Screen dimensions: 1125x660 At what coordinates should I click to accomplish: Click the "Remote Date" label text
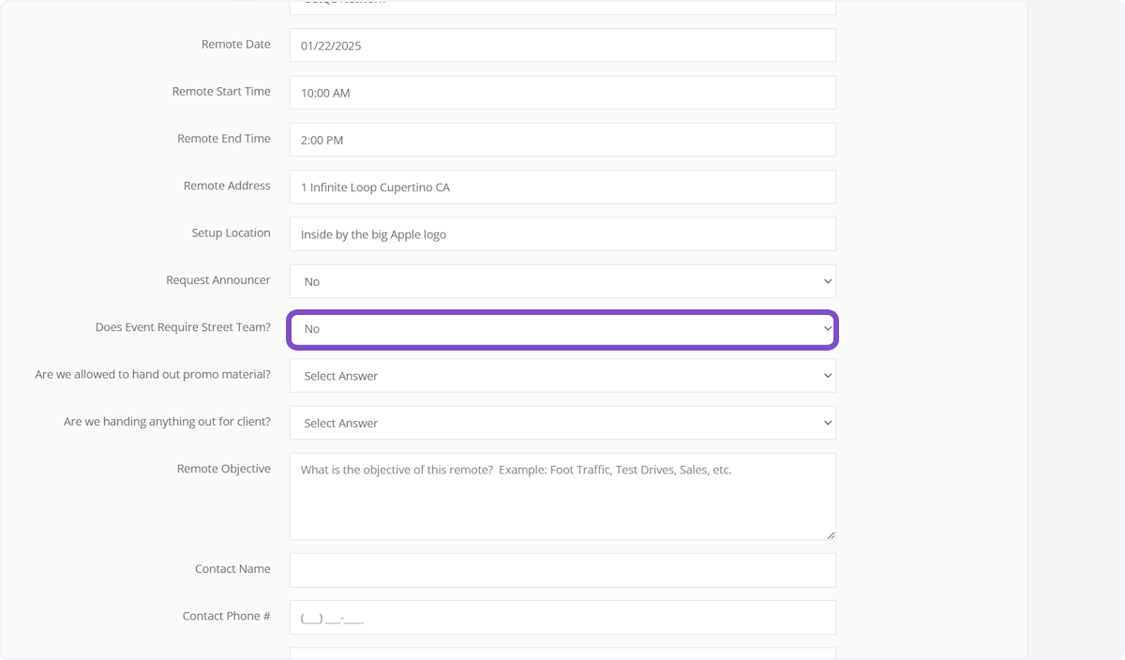(235, 44)
